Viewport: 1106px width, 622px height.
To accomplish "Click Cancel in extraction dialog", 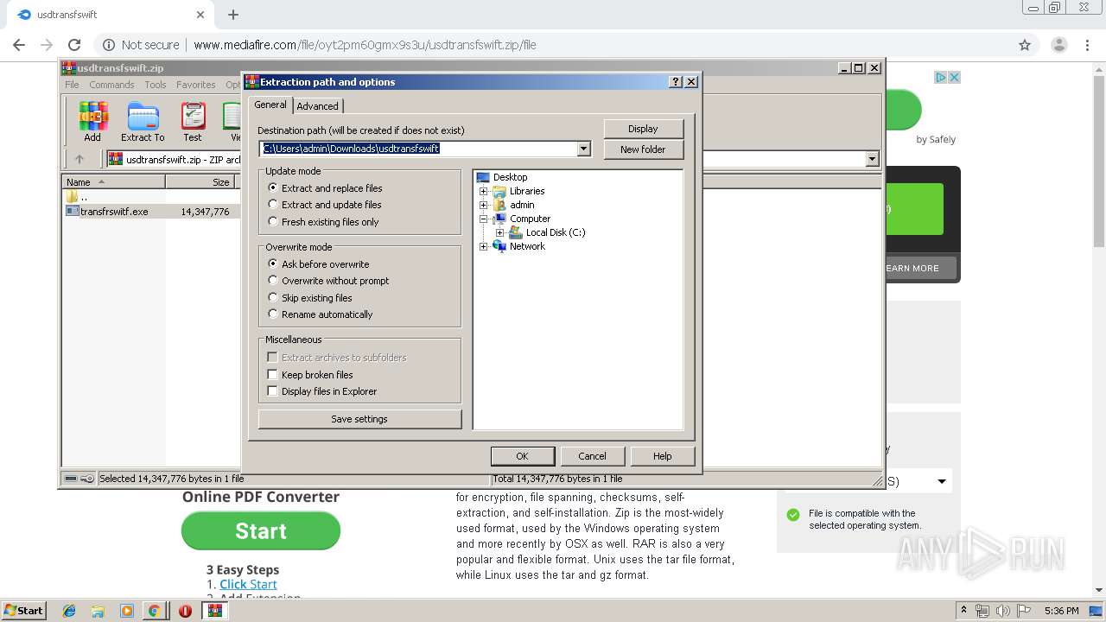I will pos(592,456).
